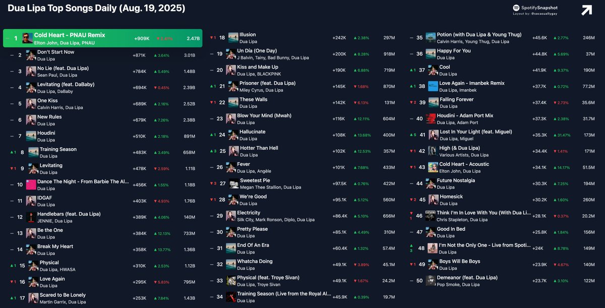Image resolution: width=605 pixels, height=308 pixels.
Task: Select song title Hallucinate
Action: click(252, 132)
